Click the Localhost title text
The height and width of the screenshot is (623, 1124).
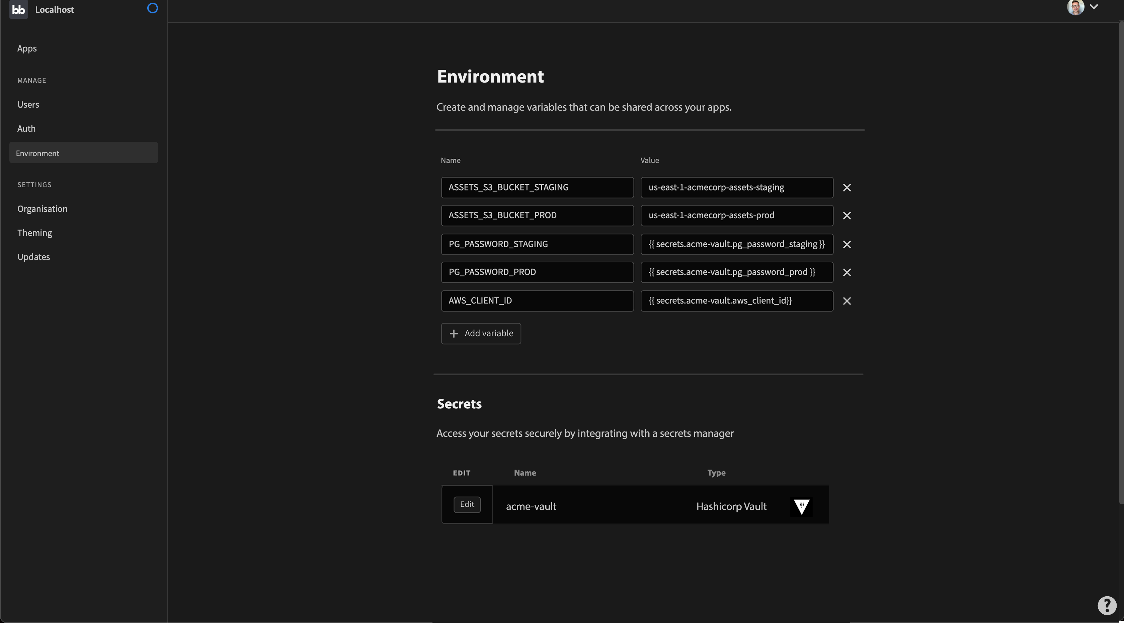pos(55,10)
